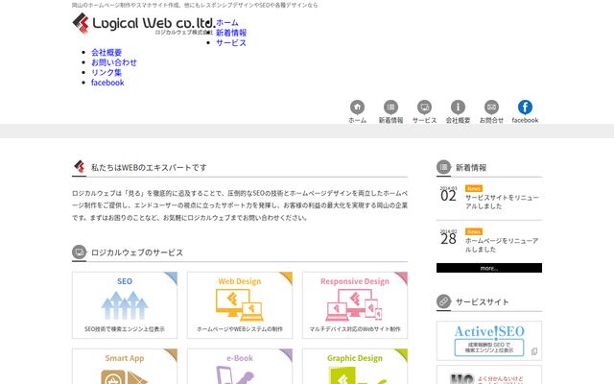Open the SEO service card
614x384 pixels.
coord(125,305)
